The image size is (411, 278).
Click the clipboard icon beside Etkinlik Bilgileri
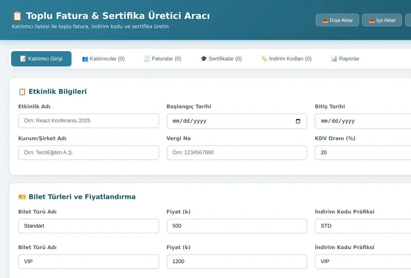pyautogui.click(x=22, y=92)
